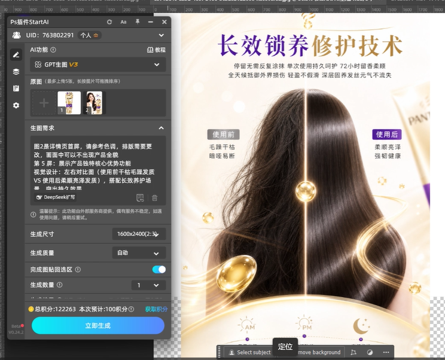Image resolution: width=445 pixels, height=360 pixels.
Task: Show info for 本次预计 100积分
Action: point(131,309)
